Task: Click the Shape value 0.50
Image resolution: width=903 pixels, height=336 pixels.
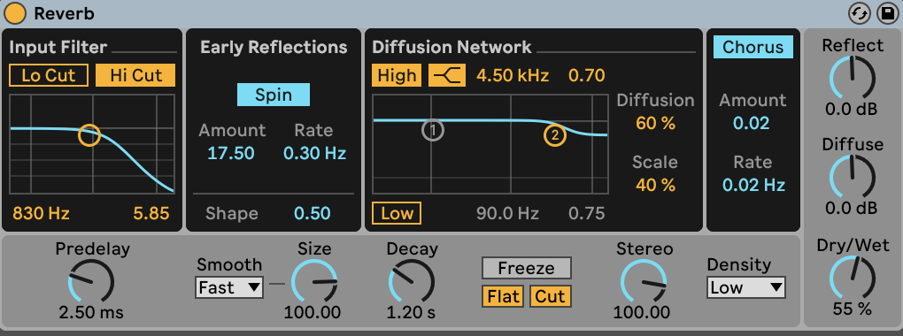Action: coord(313,214)
